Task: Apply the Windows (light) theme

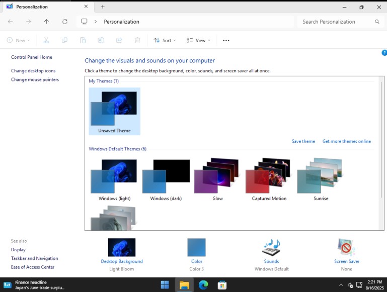Action: tap(115, 180)
